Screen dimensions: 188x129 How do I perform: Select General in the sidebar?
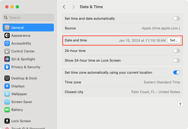28,28
